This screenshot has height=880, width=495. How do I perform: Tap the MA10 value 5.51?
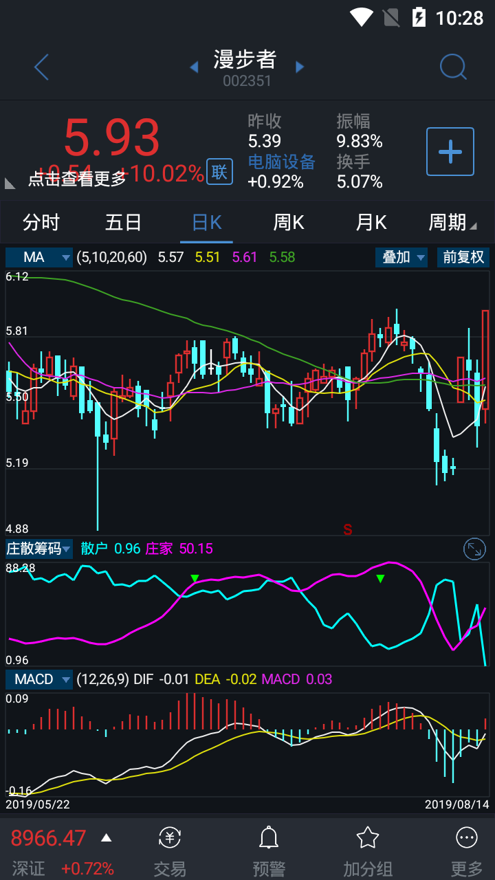pyautogui.click(x=208, y=257)
